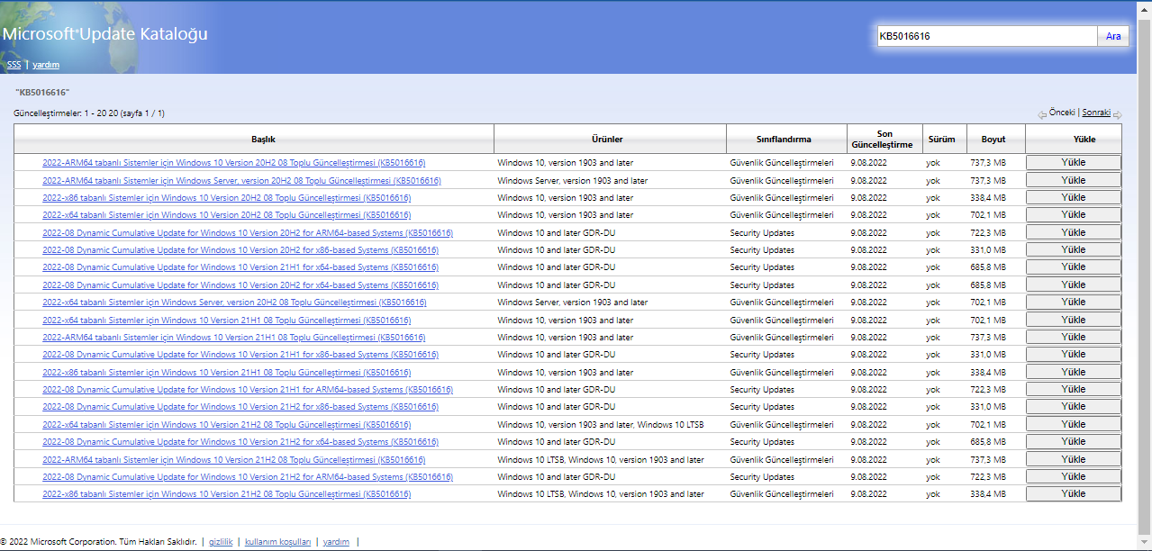This screenshot has width=1152, height=551.
Task: Open Dynamic Cumulative Update 21H2 x86-based link
Action: [x=240, y=407]
